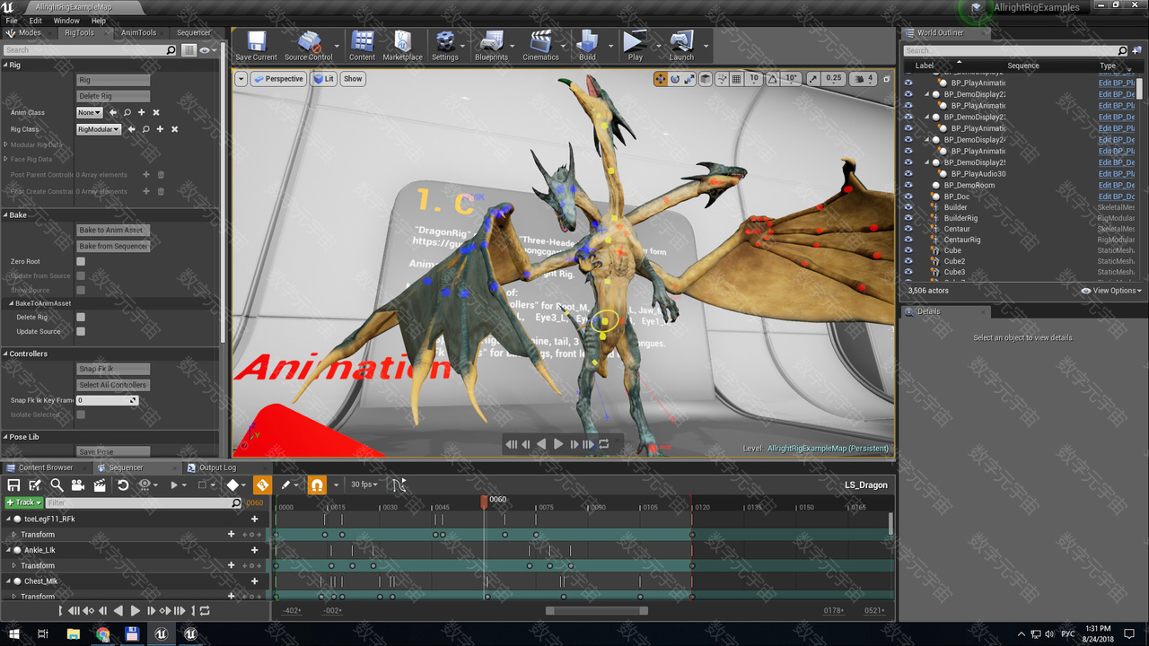Open the Window menu
1149x646 pixels.
[x=66, y=20]
